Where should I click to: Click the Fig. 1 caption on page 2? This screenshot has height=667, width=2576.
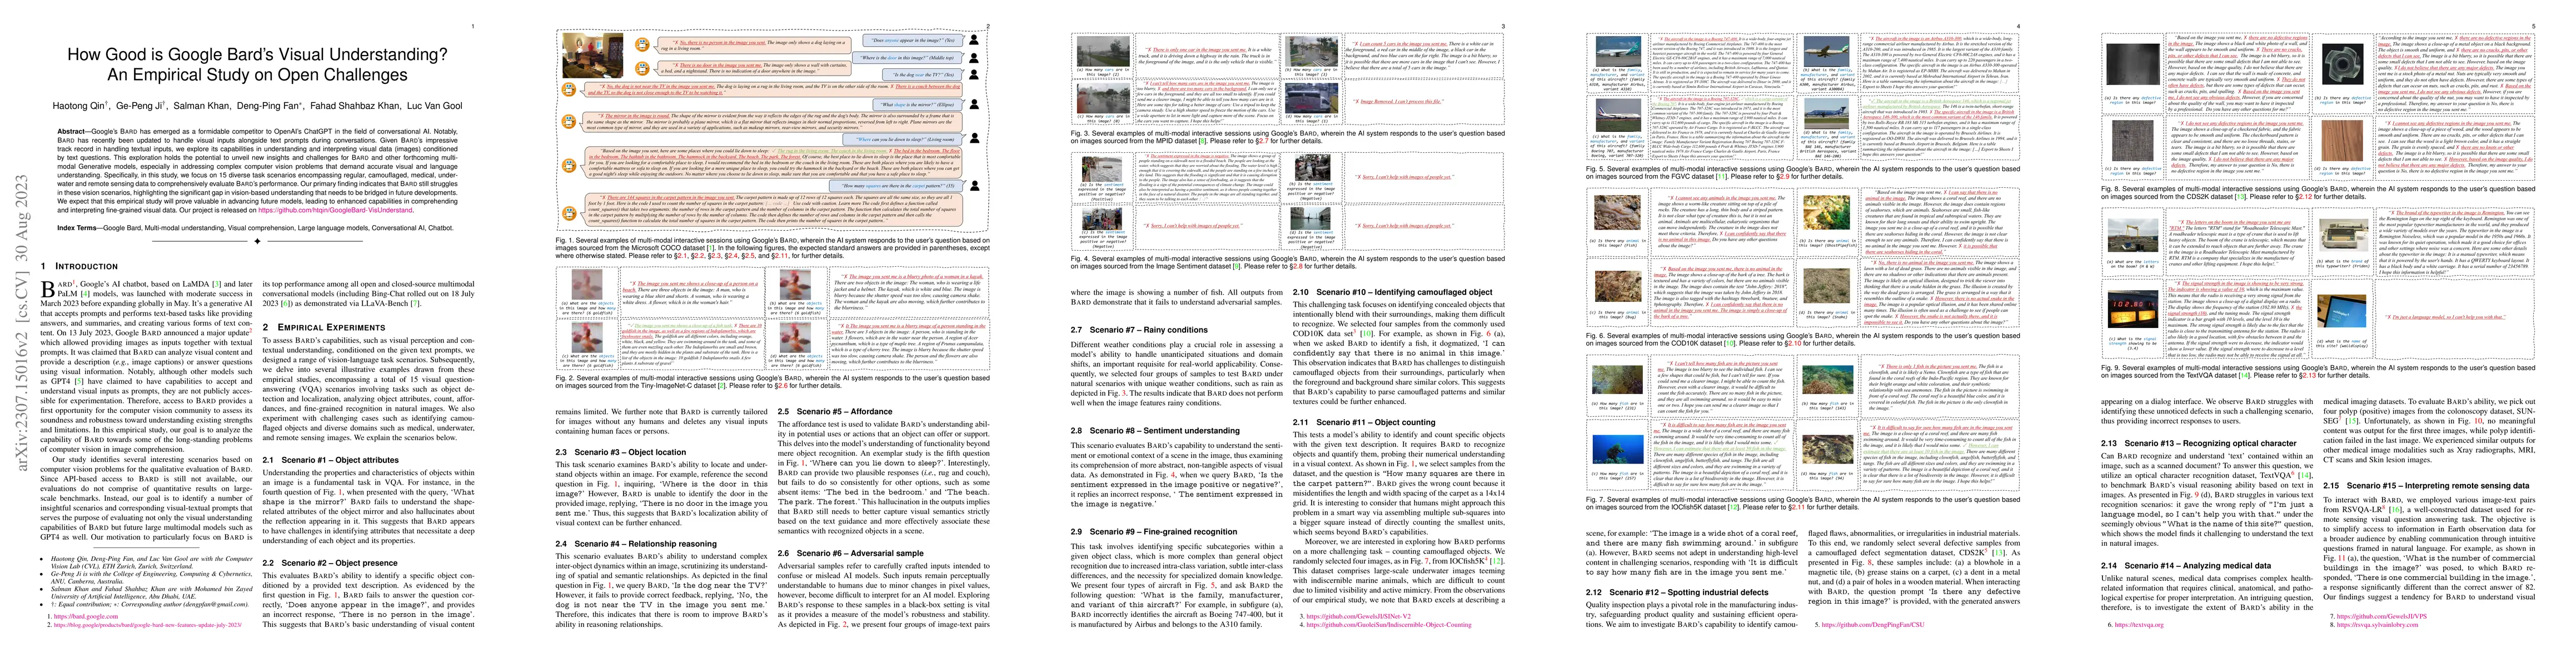tap(773, 248)
